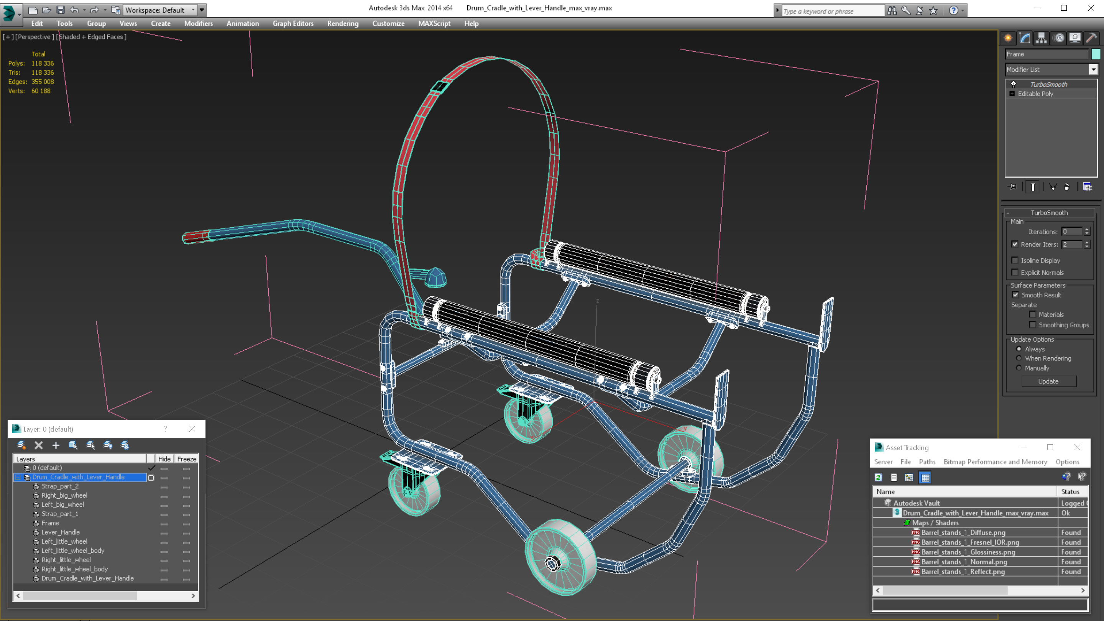Click Status column header in Asset Tracking

1072,491
